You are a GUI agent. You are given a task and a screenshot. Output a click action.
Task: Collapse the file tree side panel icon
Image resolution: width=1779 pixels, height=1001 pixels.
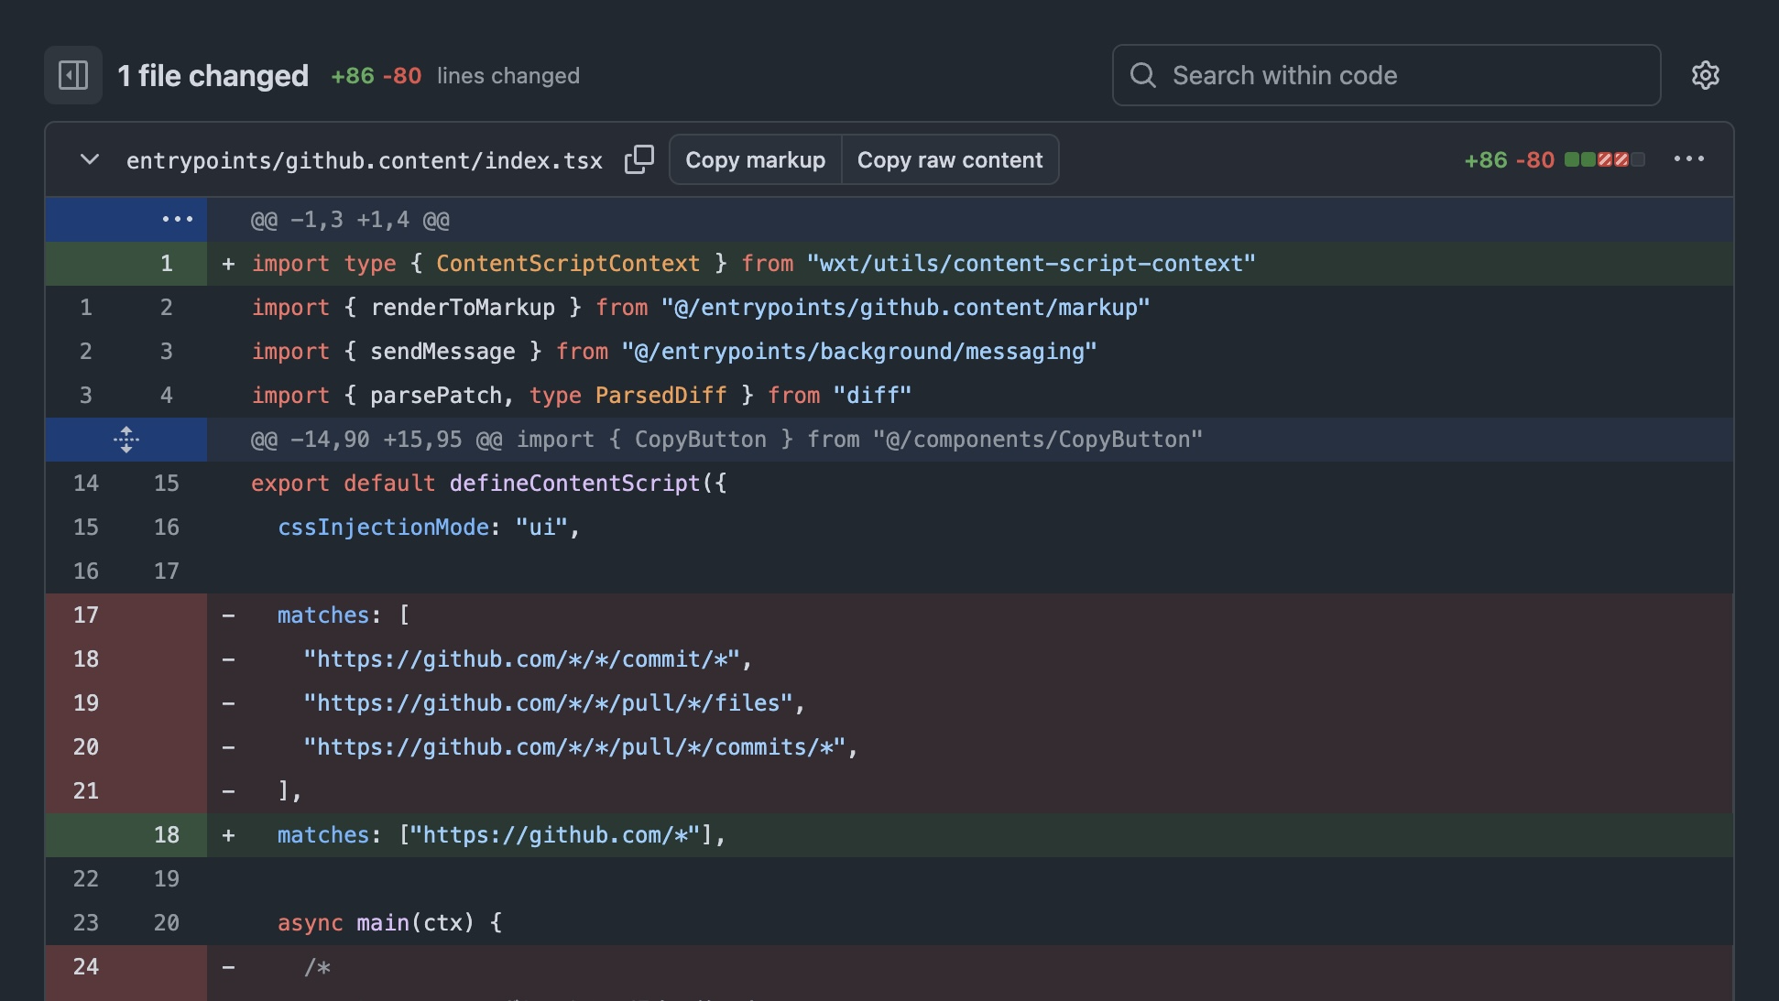(x=72, y=75)
